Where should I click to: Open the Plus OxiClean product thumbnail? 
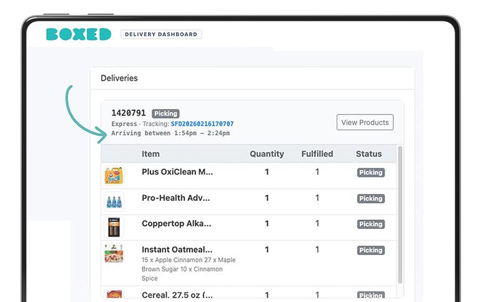(x=114, y=176)
